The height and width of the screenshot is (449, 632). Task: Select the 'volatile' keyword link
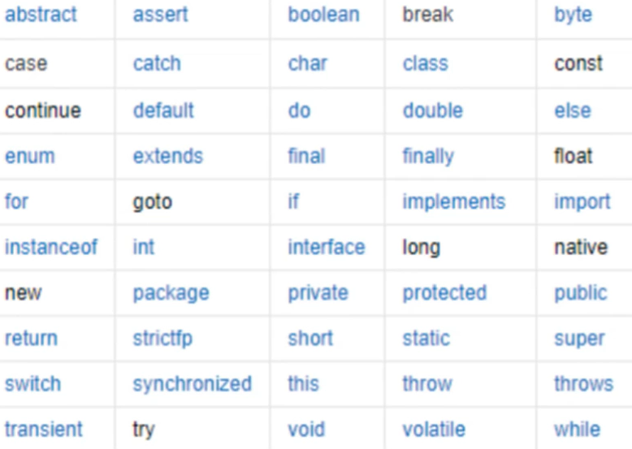434,430
